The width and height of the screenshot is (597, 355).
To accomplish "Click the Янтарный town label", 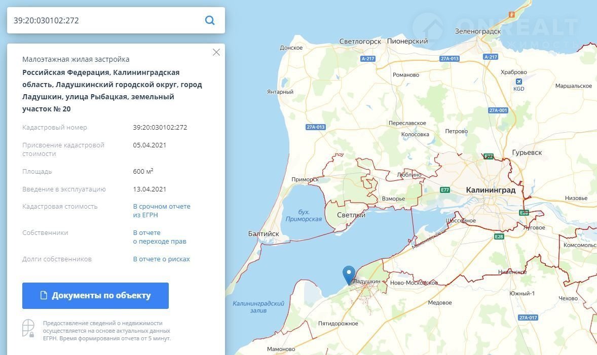I will coord(280,92).
